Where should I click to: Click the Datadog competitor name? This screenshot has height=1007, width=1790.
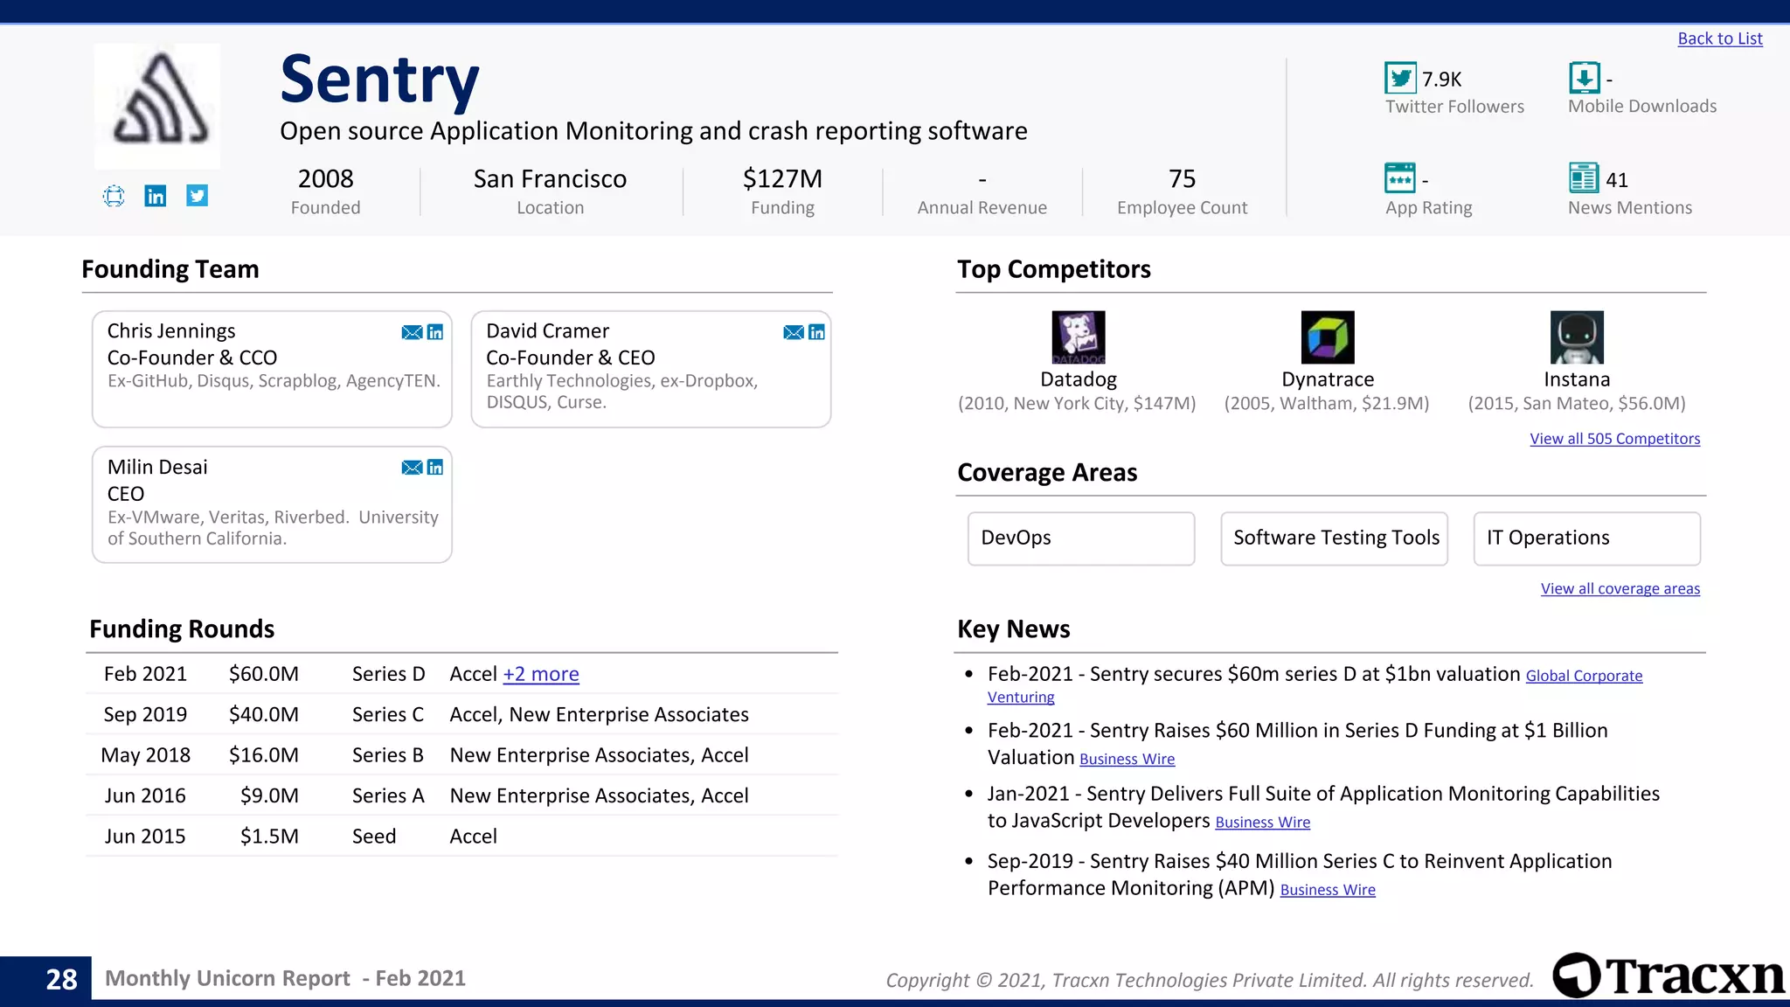pos(1079,379)
